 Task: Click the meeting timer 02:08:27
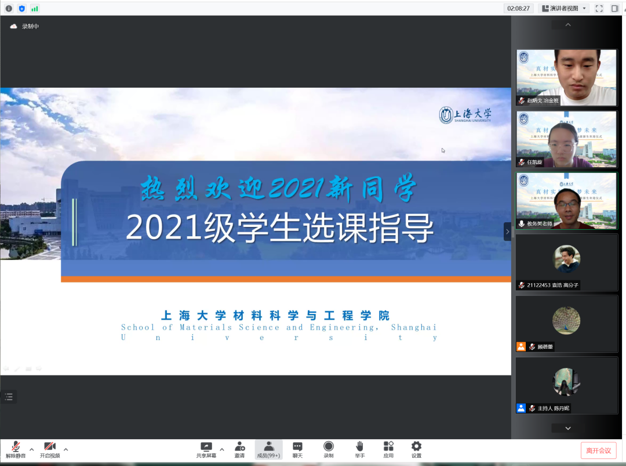pos(518,8)
